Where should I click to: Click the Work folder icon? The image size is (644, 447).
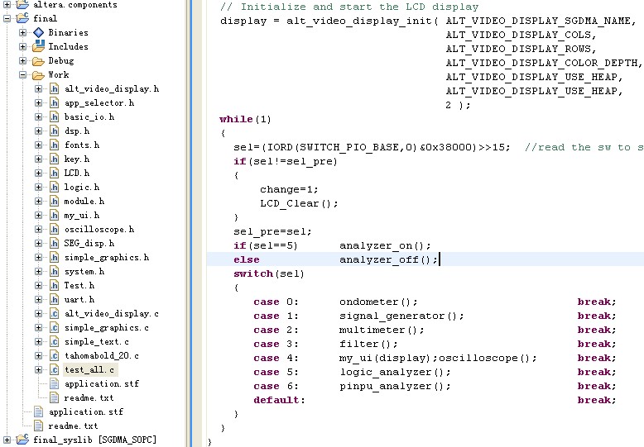39,75
